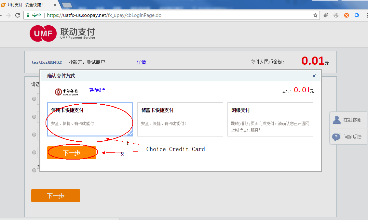Click the orange circular extension icon
This screenshot has height=220, width=368.
347,15
